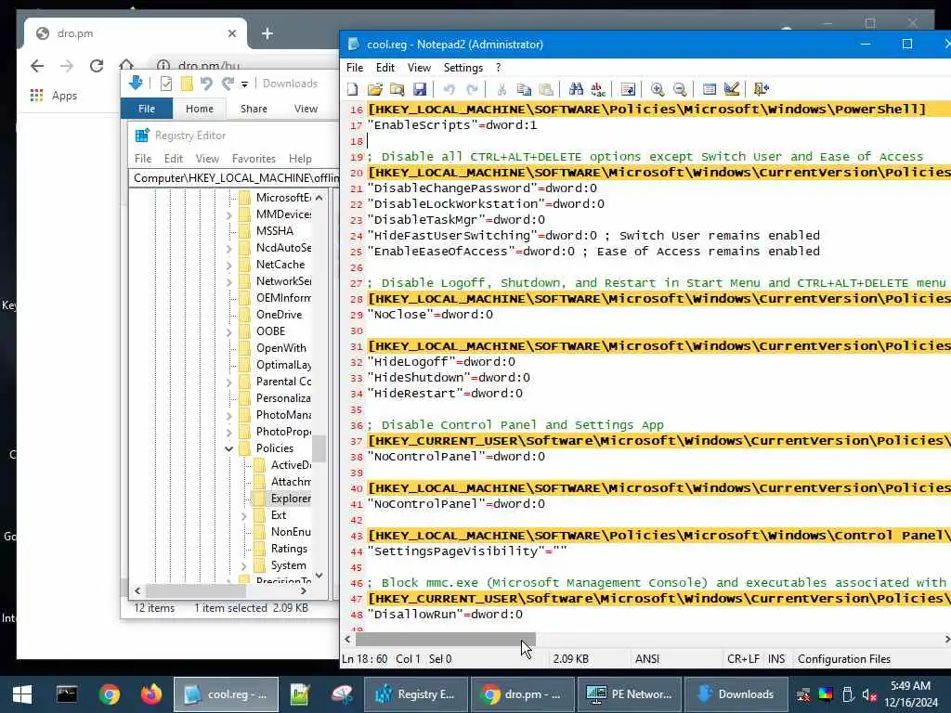Toggle word wrap icon in Notepad2 toolbar
951x713 pixels.
(x=628, y=90)
